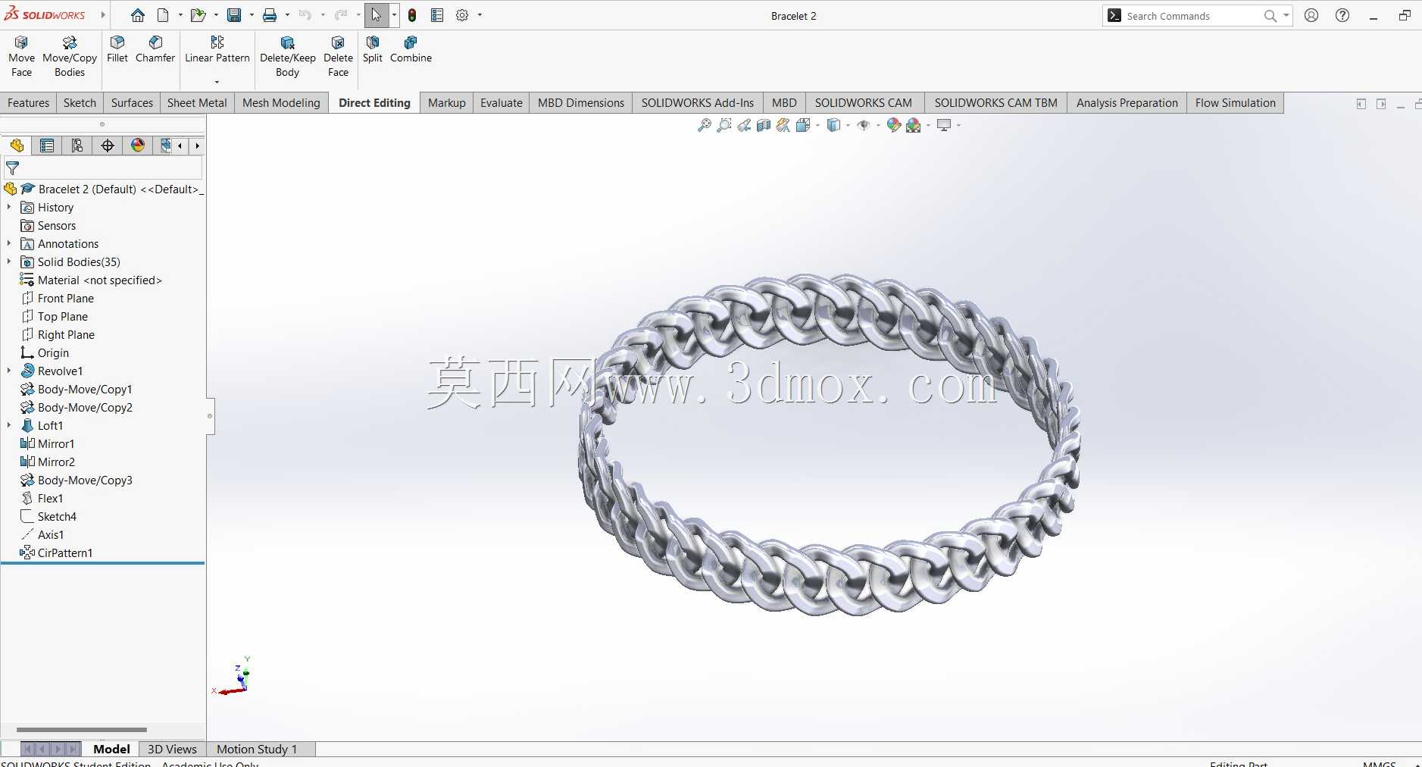Open the Surfaces tab
Screen dimensions: 1422x767
(132, 103)
